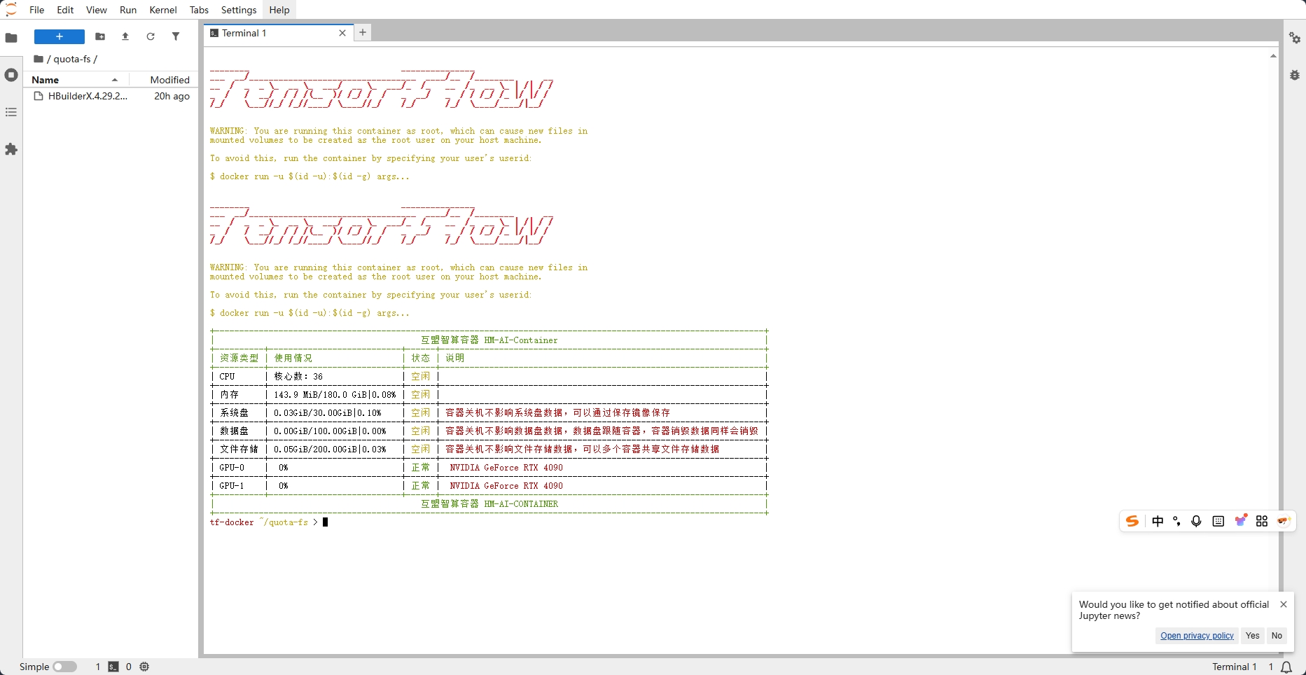Click the blue New Launcher plus button
The height and width of the screenshot is (675, 1306).
click(60, 36)
